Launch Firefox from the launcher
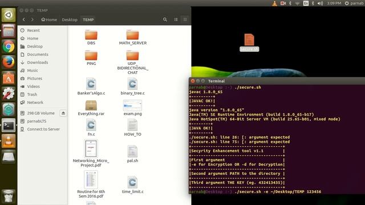This screenshot has width=365, height=205. click(9, 62)
